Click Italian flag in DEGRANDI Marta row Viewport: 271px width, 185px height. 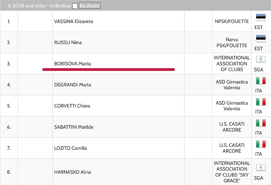(x=261, y=81)
